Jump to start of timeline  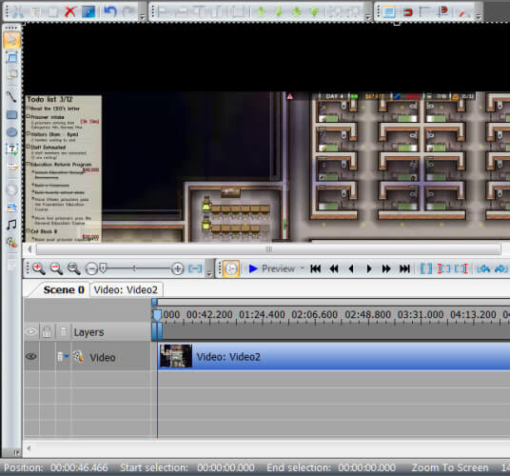[316, 268]
